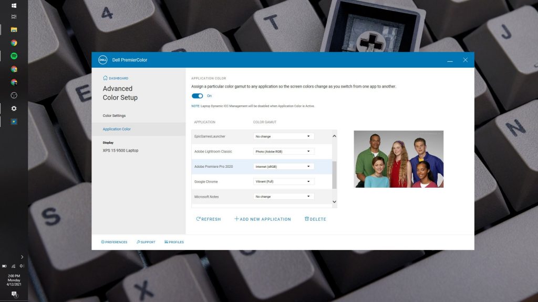Click Add New Application

point(263,219)
